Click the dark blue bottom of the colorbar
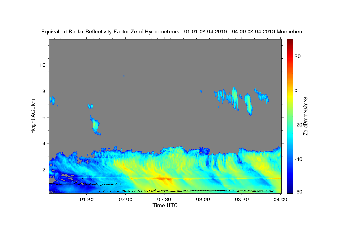348x232 pixels. 290,190
